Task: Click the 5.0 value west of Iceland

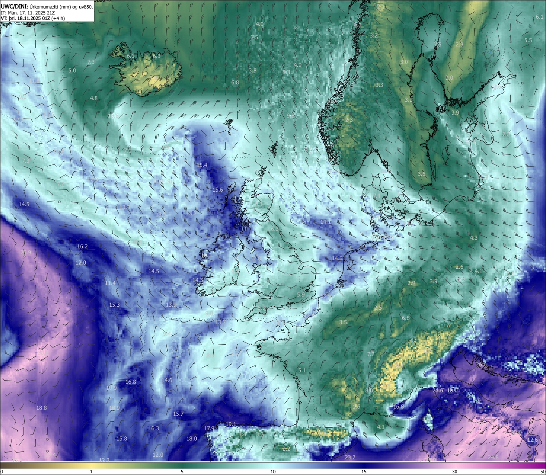Action: click(x=72, y=70)
